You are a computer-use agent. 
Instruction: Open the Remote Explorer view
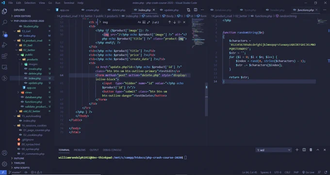click(x=4, y=67)
